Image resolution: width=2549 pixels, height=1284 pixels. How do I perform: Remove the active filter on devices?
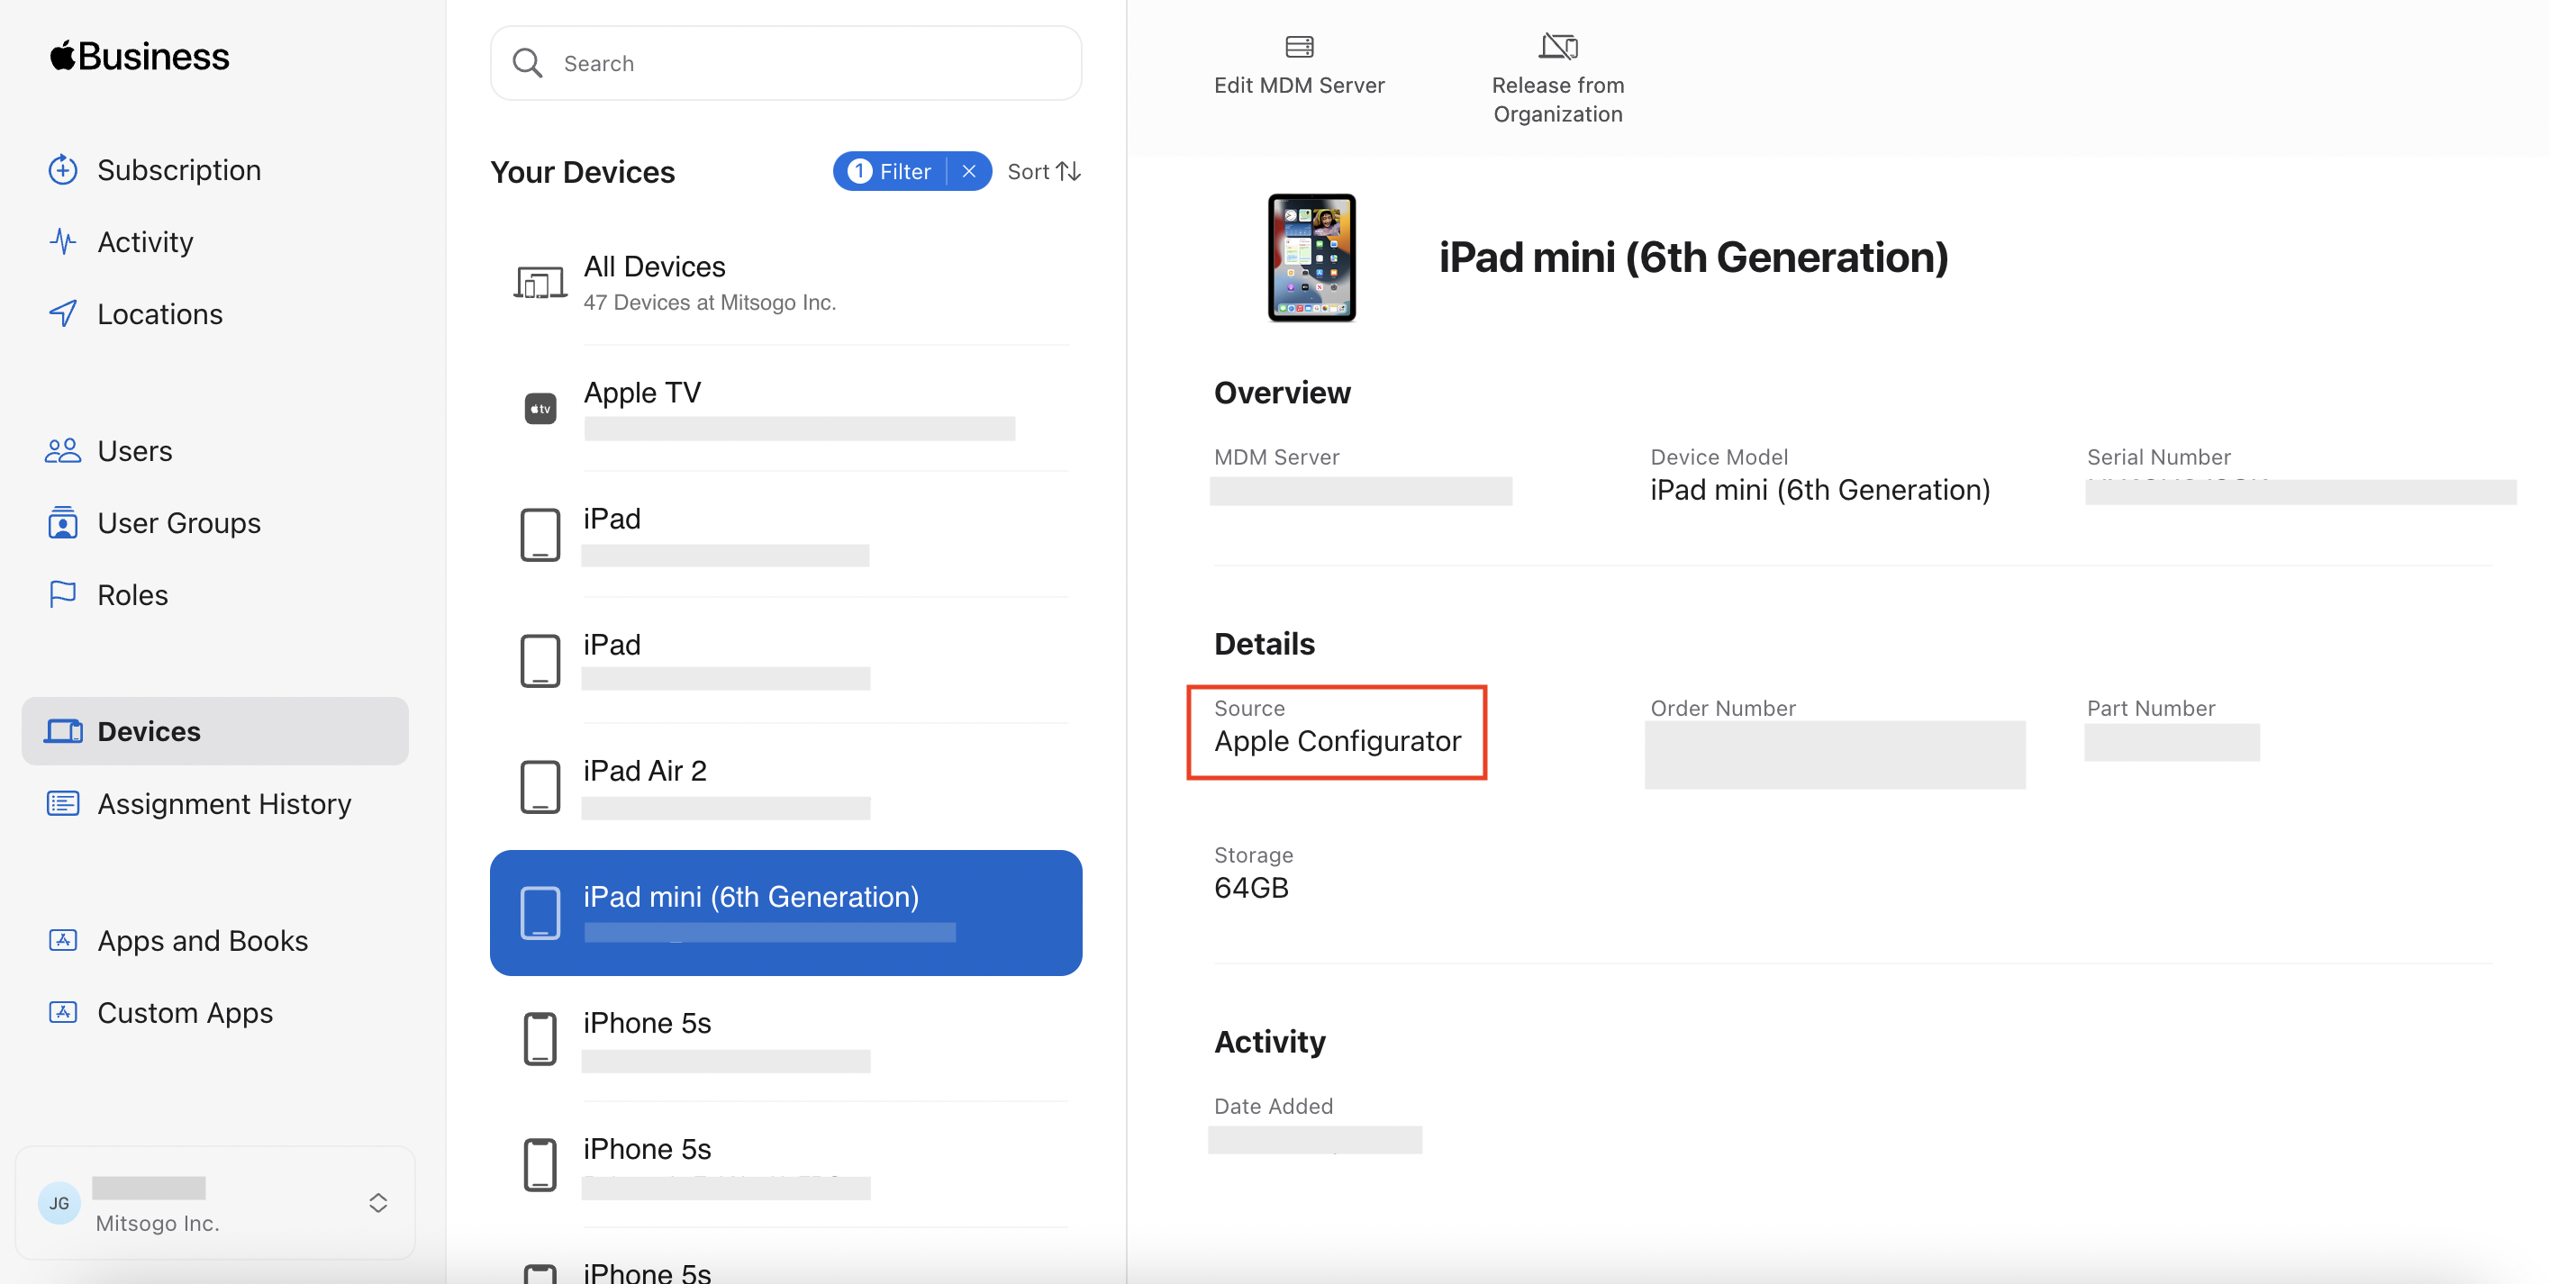pos(968,170)
